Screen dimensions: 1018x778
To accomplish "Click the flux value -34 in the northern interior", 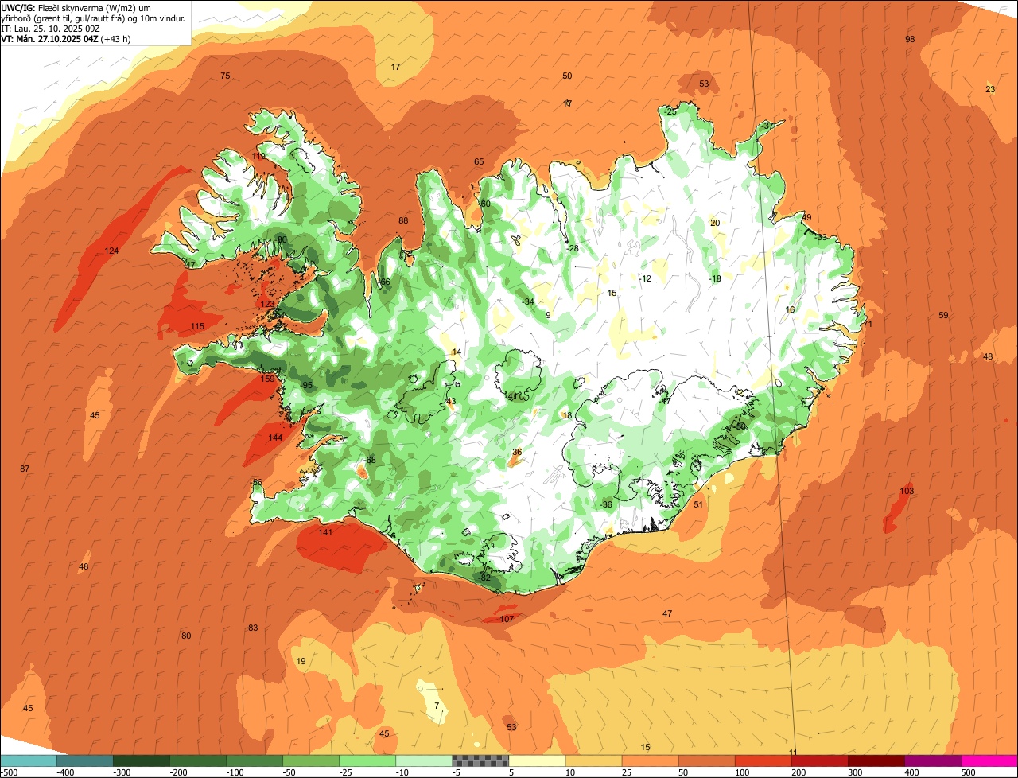I will [x=527, y=301].
